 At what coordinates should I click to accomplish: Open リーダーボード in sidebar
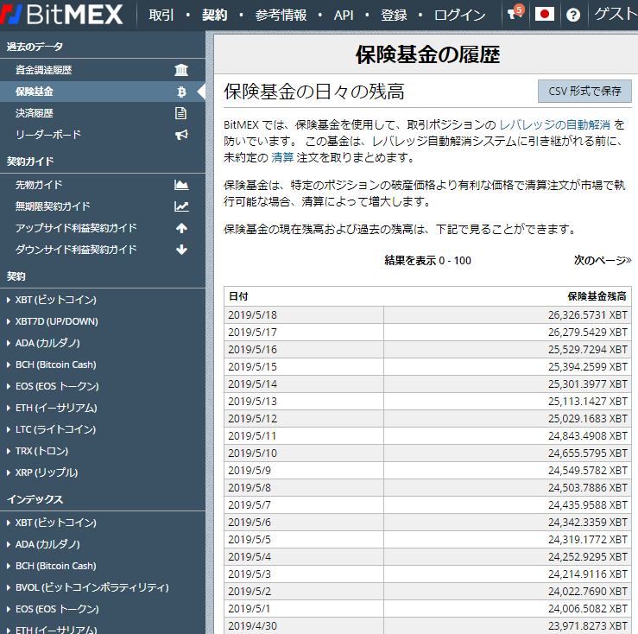48,135
